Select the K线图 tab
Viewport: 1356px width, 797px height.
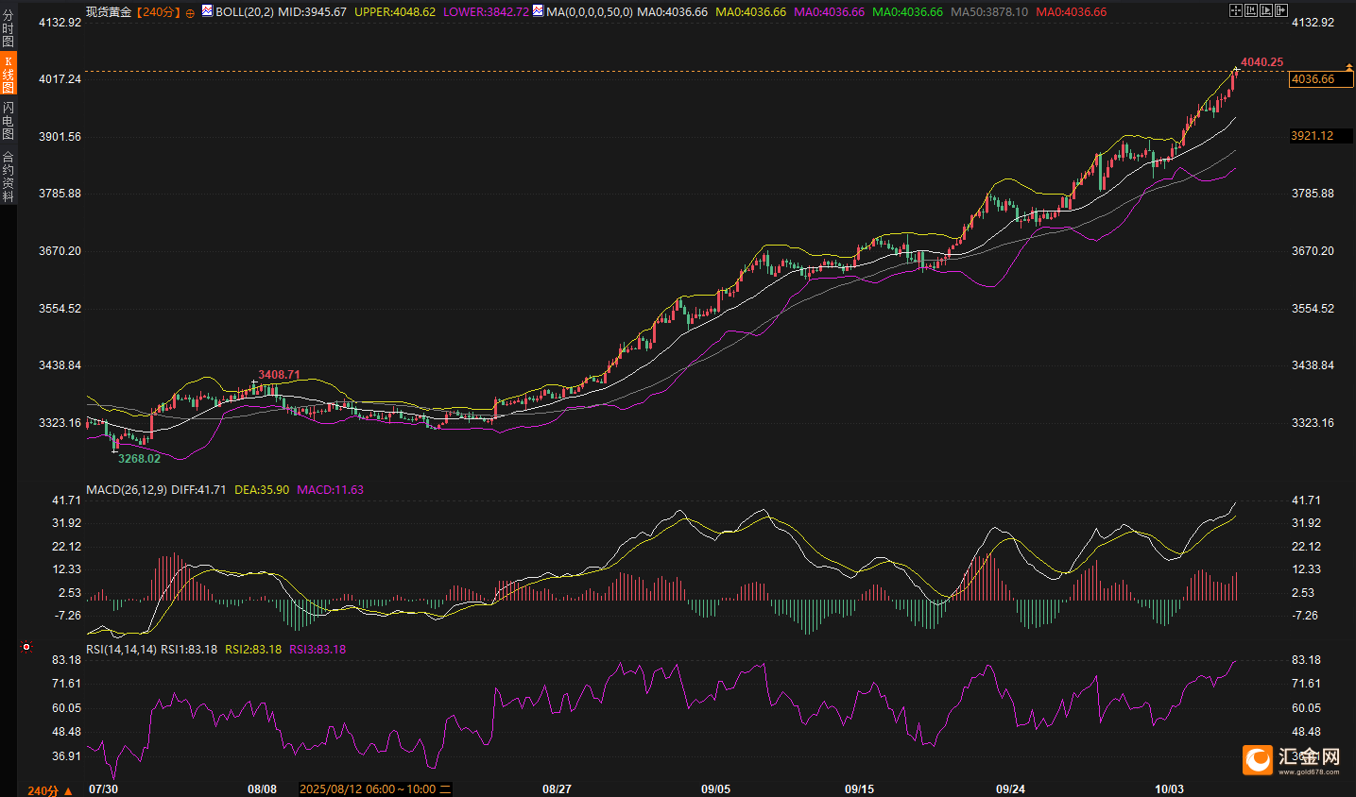pyautogui.click(x=8, y=74)
